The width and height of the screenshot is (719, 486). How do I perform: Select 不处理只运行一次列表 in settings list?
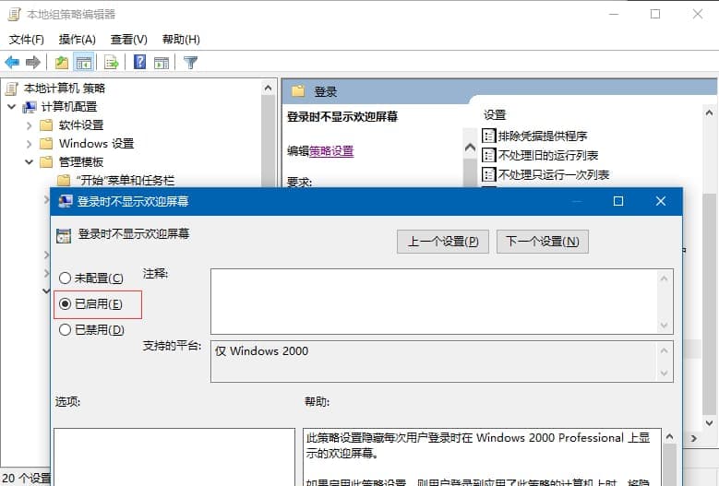(554, 174)
